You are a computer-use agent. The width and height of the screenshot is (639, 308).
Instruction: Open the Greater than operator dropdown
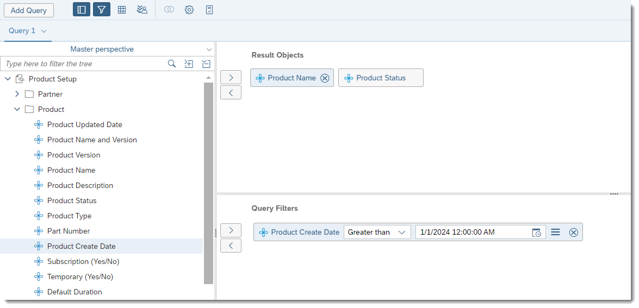tap(377, 232)
